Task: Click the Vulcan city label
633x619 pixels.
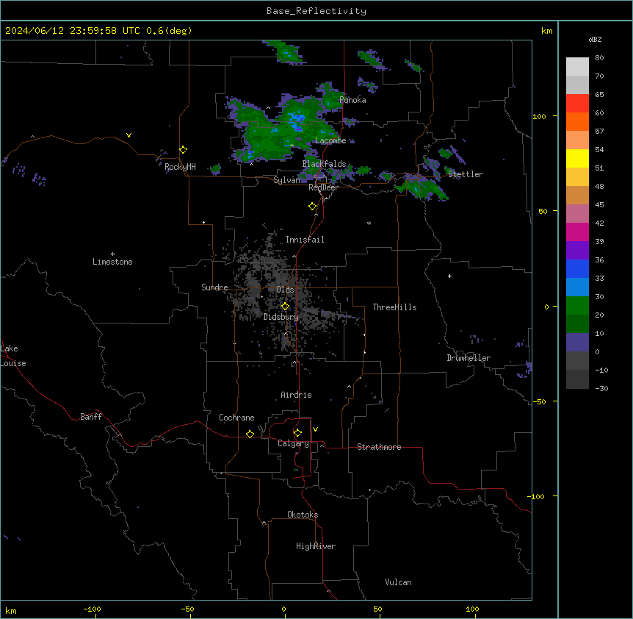Action: pos(398,582)
